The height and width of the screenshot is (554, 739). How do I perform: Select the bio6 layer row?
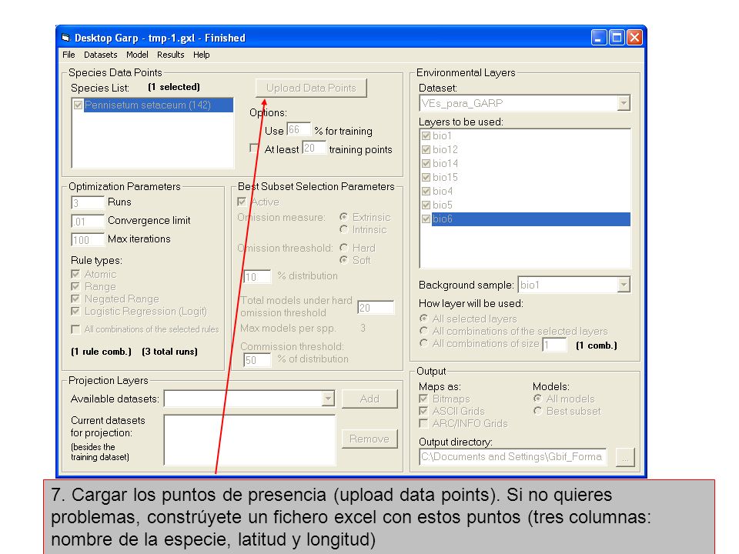coord(530,219)
